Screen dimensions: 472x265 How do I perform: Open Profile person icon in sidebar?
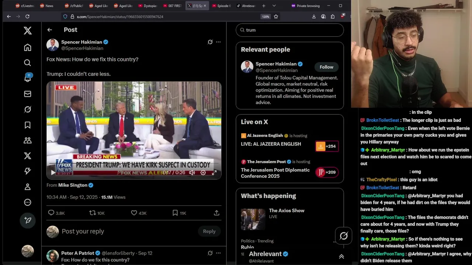[28, 187]
